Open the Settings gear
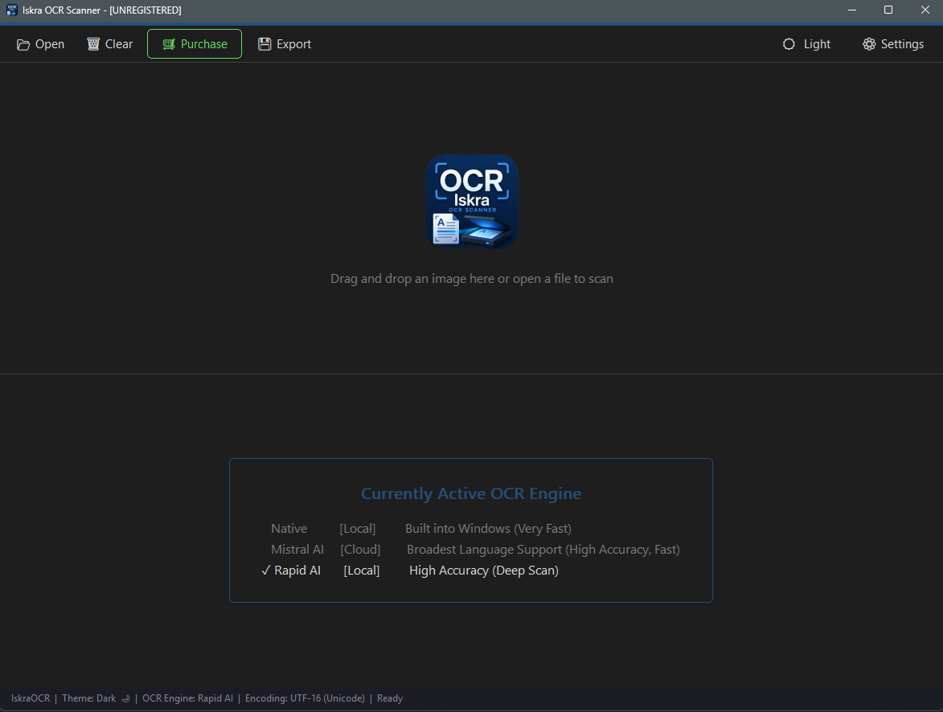Viewport: 943px width, 712px height. click(x=893, y=44)
